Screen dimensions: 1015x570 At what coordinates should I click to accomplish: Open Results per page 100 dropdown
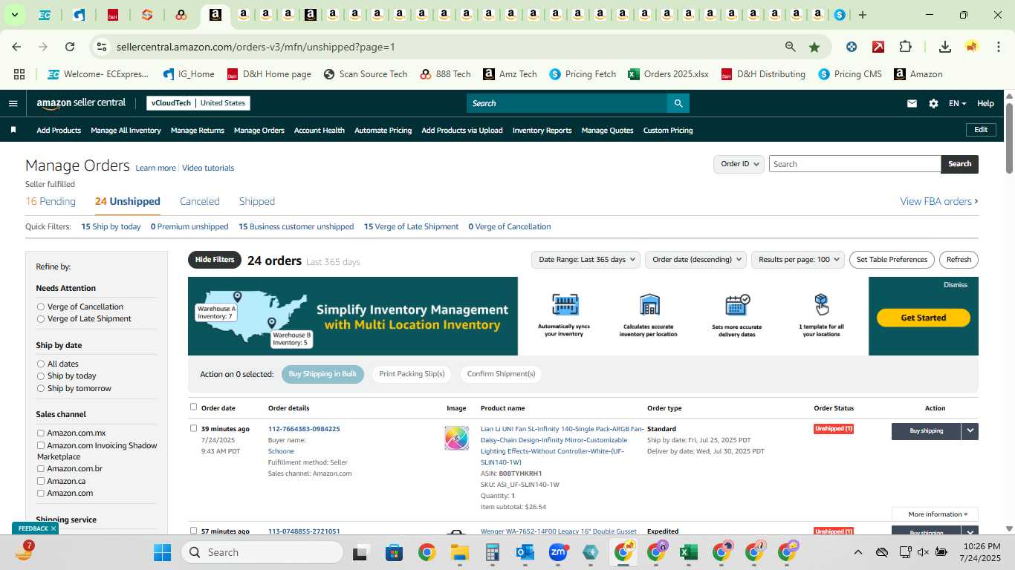coord(798,260)
